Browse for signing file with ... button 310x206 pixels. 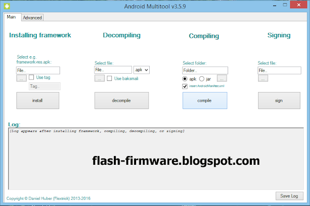(263, 79)
